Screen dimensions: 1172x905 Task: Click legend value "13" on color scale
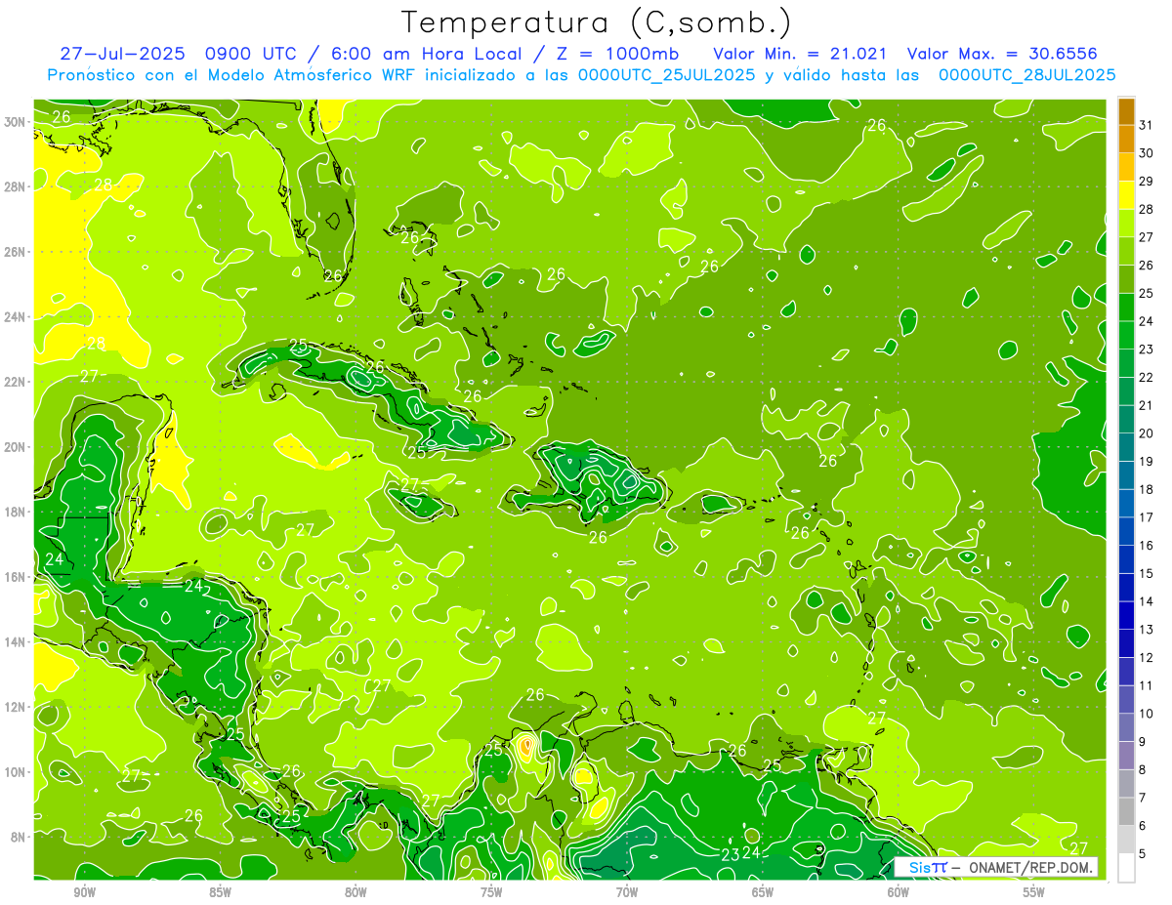tap(1147, 630)
